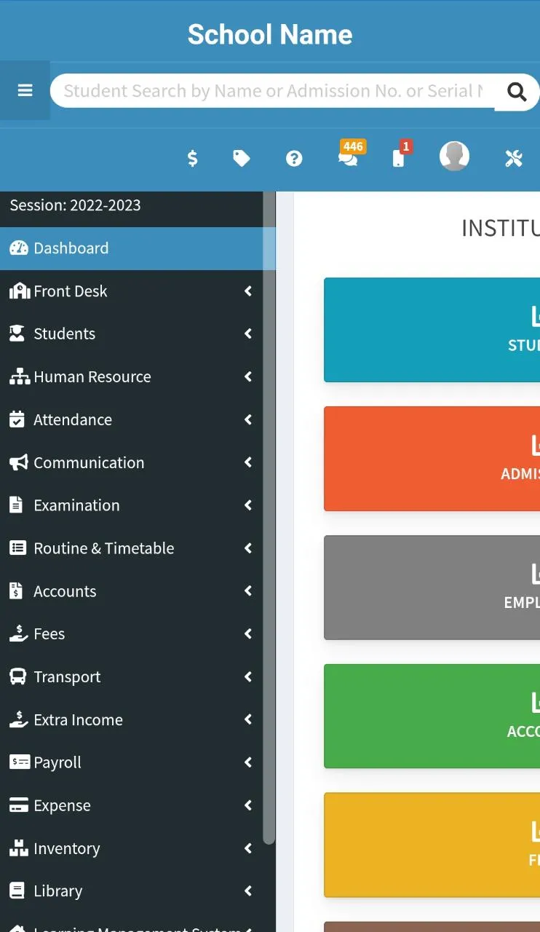Open the Front Desk menu label
This screenshot has width=540, height=932.
tap(71, 291)
